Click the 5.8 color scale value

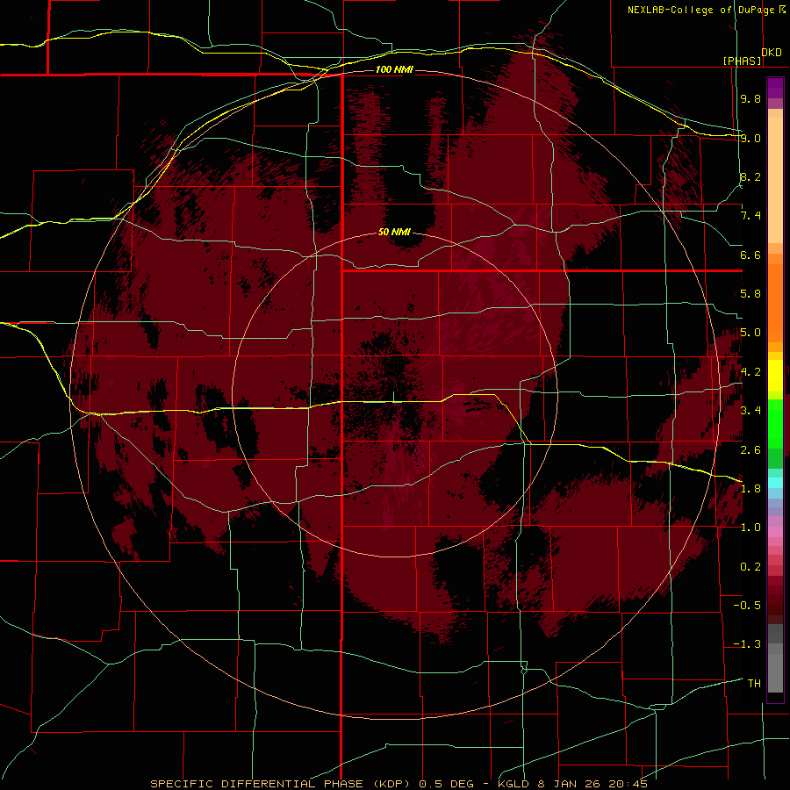(750, 294)
